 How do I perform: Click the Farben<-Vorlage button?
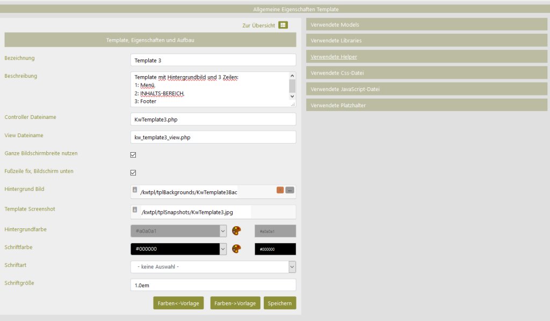pos(178,303)
